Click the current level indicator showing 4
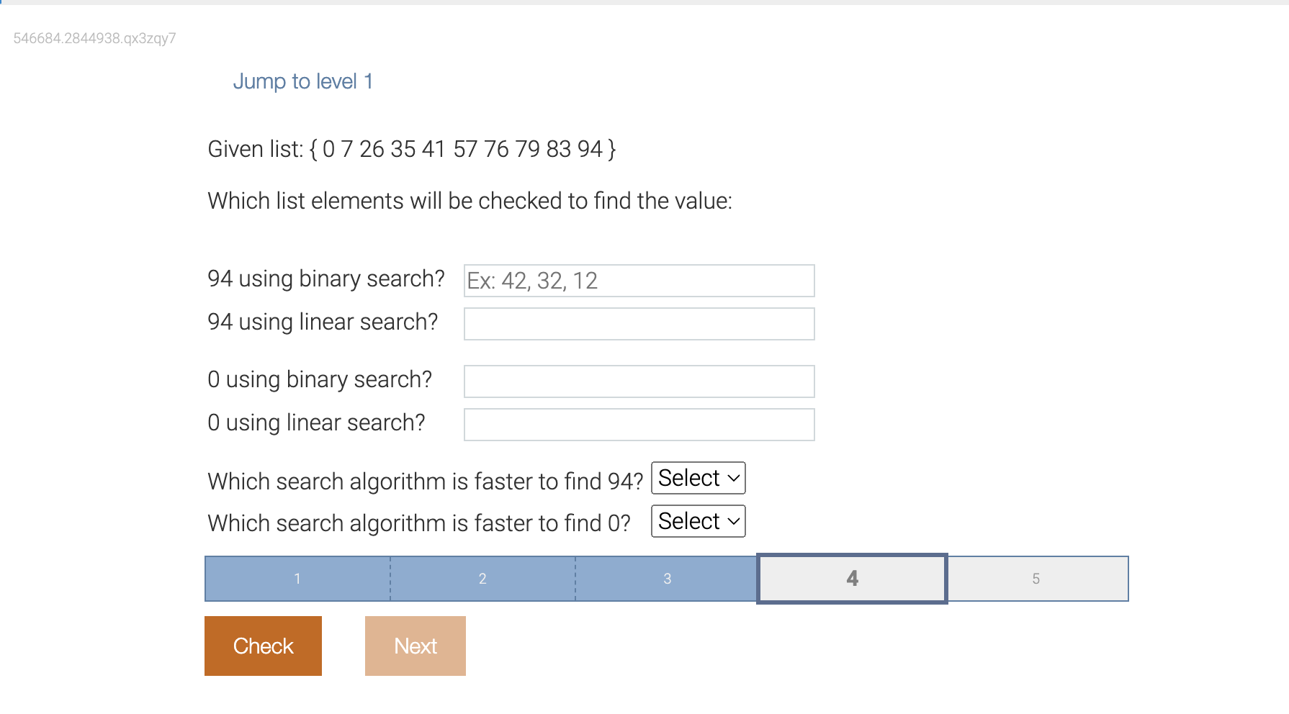Viewport: 1289px width, 714px height. coord(852,578)
